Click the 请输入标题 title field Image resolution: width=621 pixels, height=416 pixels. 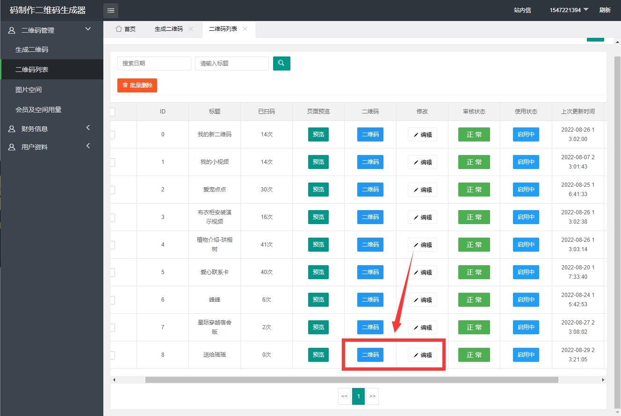(x=232, y=63)
